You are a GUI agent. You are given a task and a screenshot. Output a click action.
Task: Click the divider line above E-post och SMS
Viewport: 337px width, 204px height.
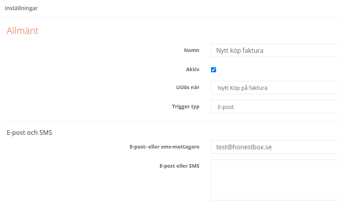(117, 121)
